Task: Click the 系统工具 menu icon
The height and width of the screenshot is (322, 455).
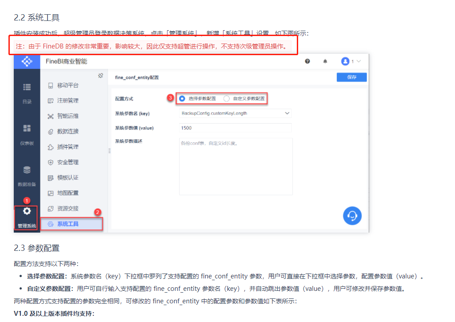Action: 51,224
